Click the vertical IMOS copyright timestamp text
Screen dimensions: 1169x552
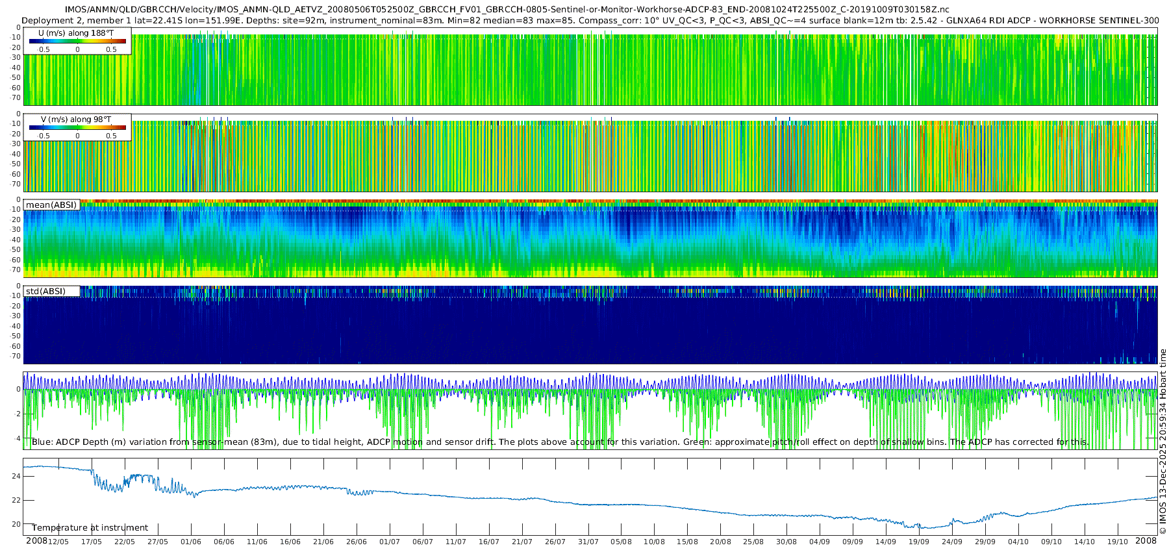(x=1163, y=442)
